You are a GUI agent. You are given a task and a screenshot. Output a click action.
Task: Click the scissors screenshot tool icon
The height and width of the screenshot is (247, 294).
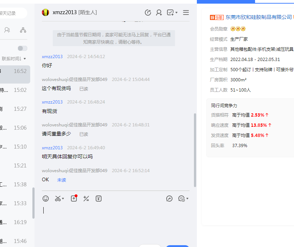(57, 199)
